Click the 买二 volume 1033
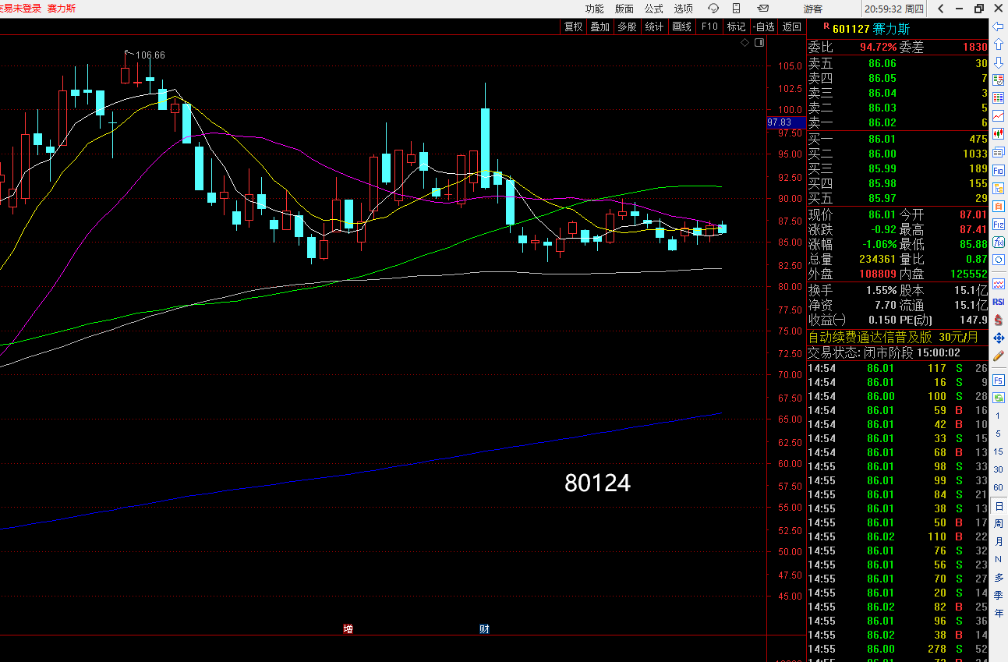Screen dimensions: 1008x662 pos(974,154)
